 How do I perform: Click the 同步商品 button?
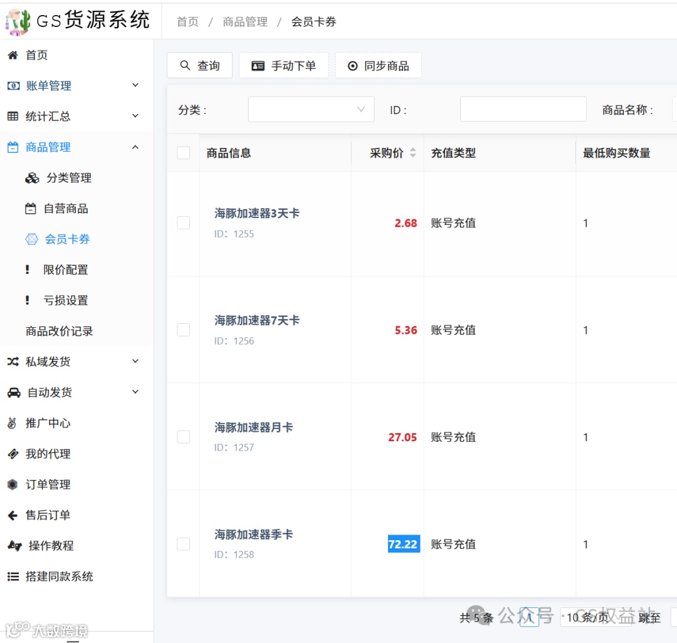click(x=378, y=66)
